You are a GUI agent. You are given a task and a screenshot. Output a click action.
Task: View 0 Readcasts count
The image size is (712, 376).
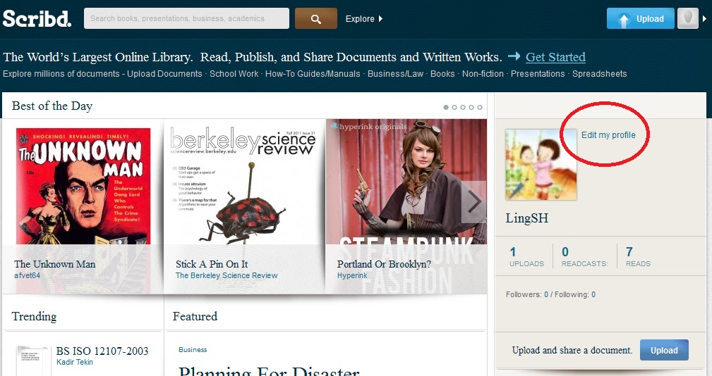point(584,256)
